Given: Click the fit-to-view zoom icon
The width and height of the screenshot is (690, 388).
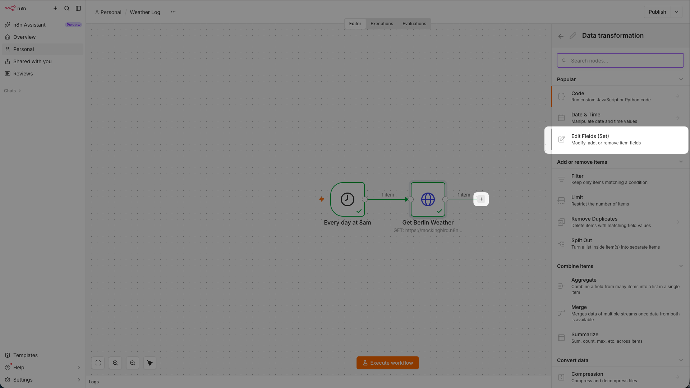Looking at the screenshot, I should (x=98, y=363).
